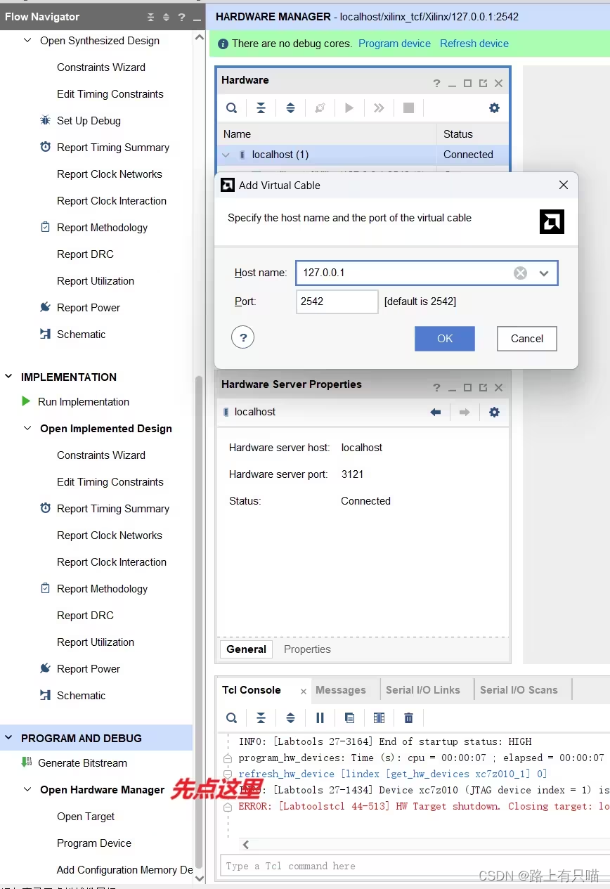Click Refresh device link
Screen dimensions: 610x889
[474, 44]
